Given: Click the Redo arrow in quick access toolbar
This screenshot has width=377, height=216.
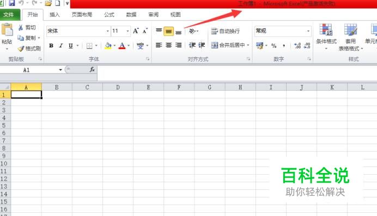Looking at the screenshot, I should [x=34, y=3].
